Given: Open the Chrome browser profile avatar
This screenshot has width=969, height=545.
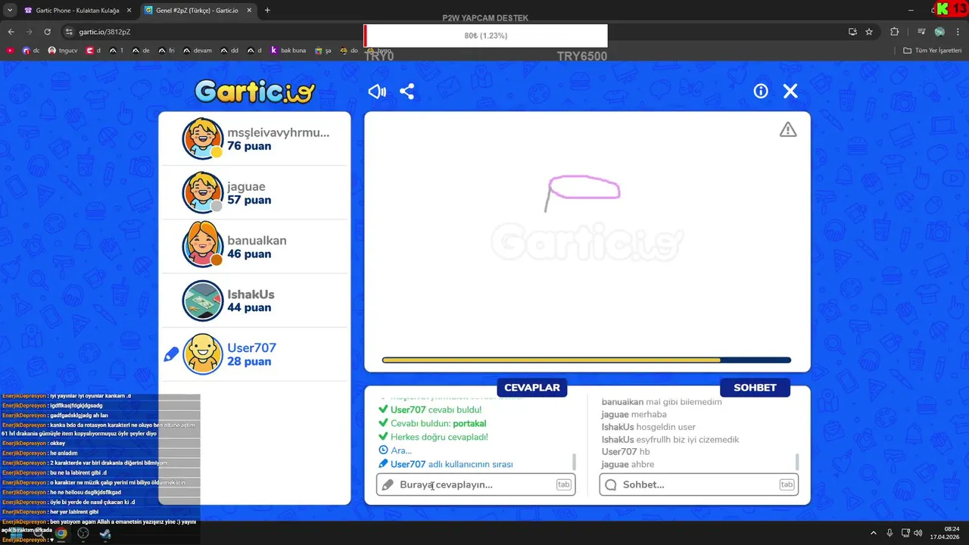Looking at the screenshot, I should coord(939,32).
